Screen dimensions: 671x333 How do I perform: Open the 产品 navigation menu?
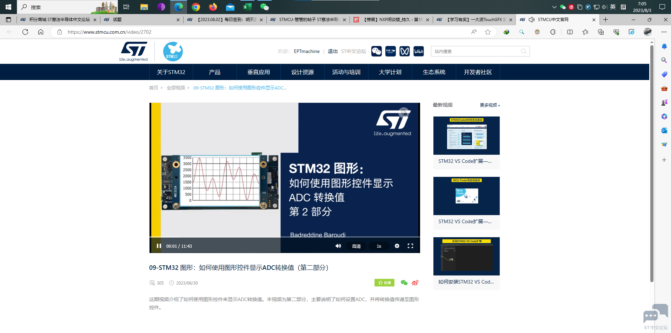pyautogui.click(x=215, y=72)
